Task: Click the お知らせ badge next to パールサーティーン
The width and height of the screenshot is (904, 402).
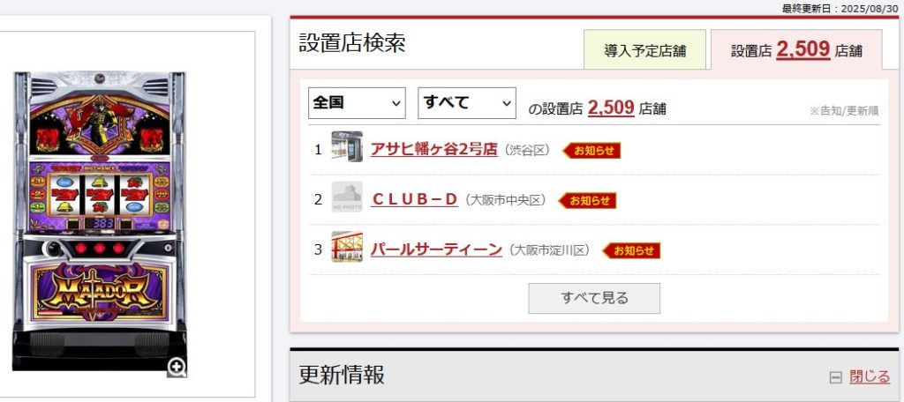Action: (631, 250)
